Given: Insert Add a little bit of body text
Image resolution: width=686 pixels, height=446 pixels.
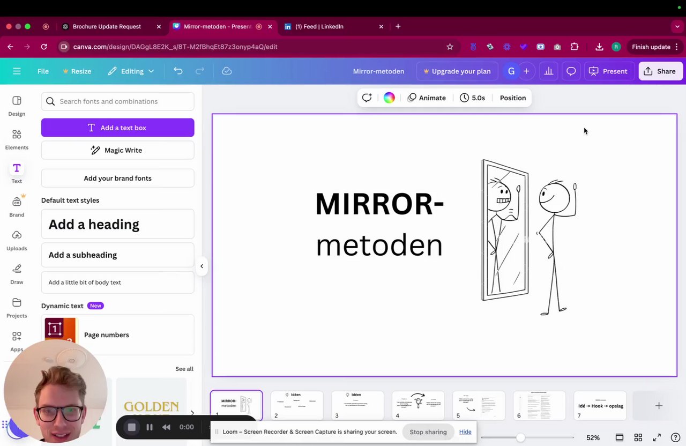Looking at the screenshot, I should pos(117,282).
